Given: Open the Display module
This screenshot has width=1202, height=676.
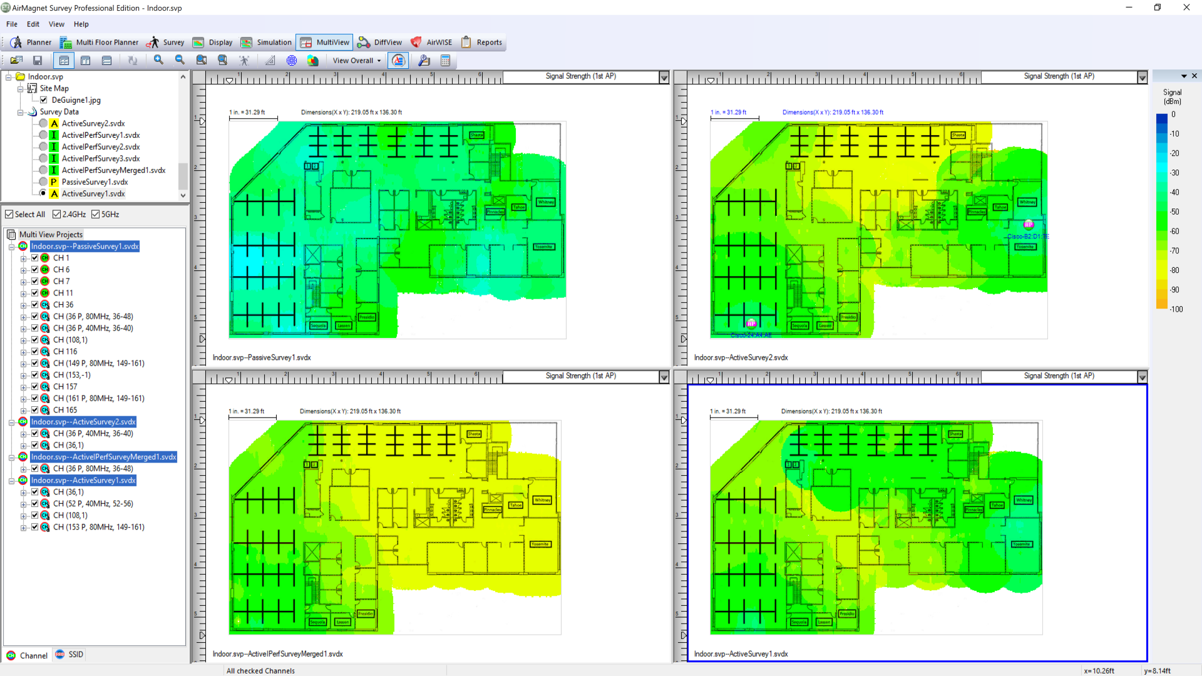Looking at the screenshot, I should coord(213,43).
